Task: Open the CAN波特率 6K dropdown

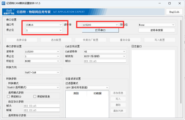Action: tap(105, 52)
